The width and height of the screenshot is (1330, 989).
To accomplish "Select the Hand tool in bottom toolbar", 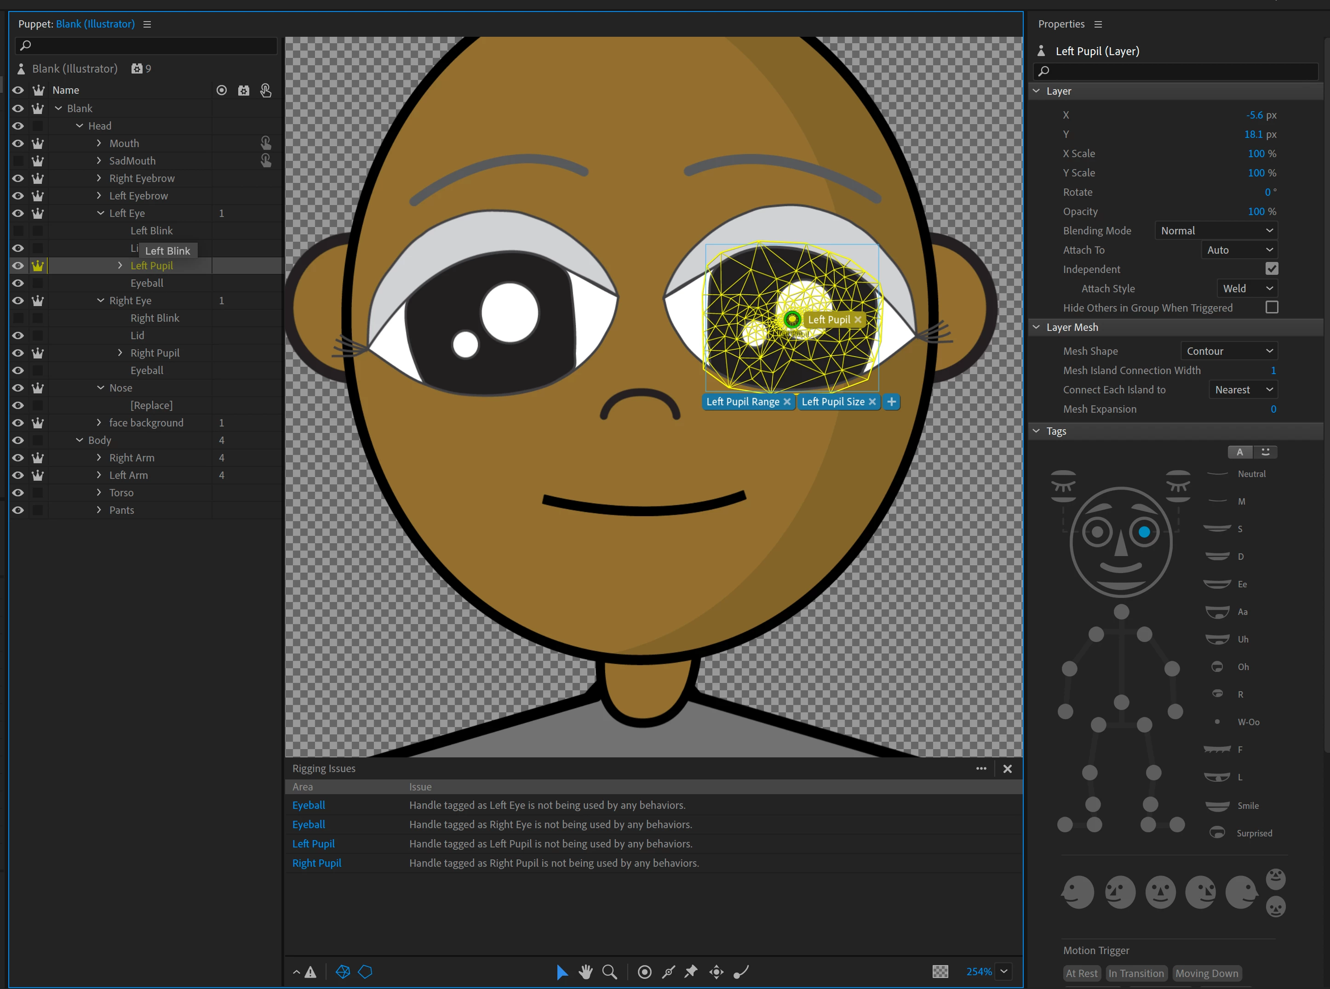I will coord(585,972).
